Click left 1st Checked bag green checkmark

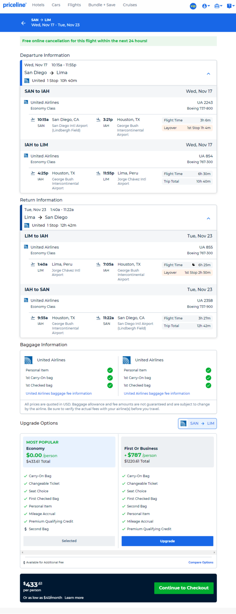(x=110, y=385)
